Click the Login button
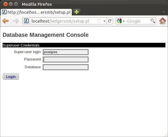The height and width of the screenshot is (137, 168). [x=11, y=76]
